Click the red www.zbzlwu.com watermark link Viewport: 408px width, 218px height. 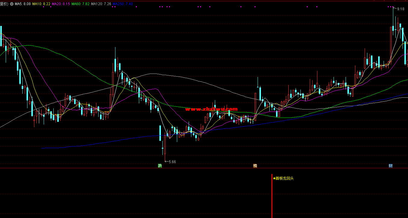point(211,109)
